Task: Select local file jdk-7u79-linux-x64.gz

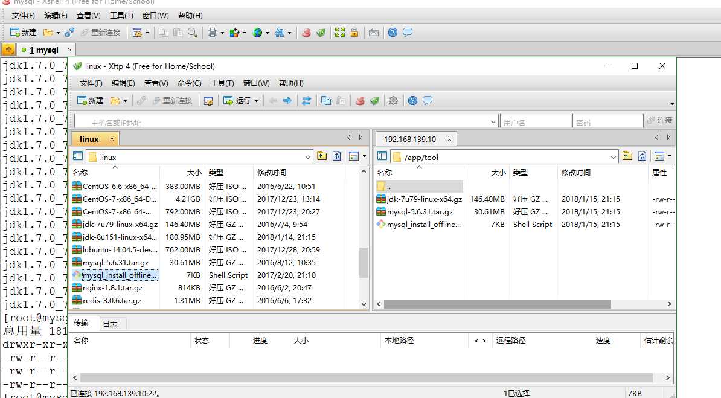Action: (115, 225)
